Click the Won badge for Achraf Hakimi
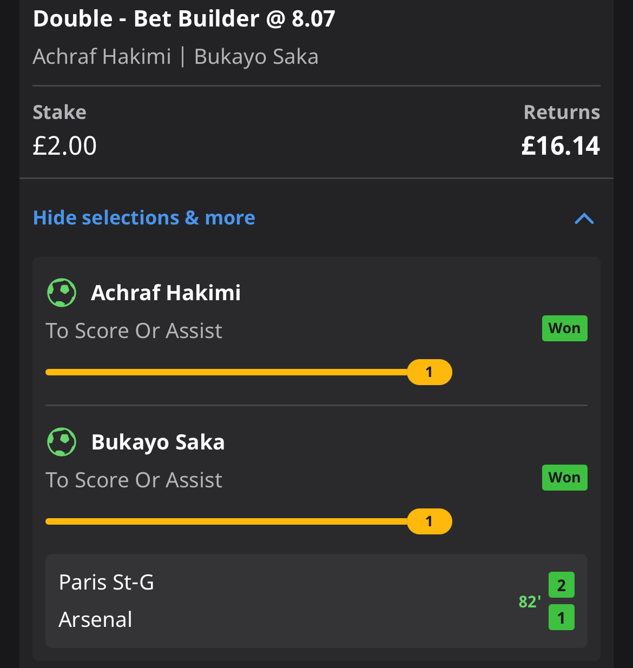The width and height of the screenshot is (633, 668). (x=564, y=328)
